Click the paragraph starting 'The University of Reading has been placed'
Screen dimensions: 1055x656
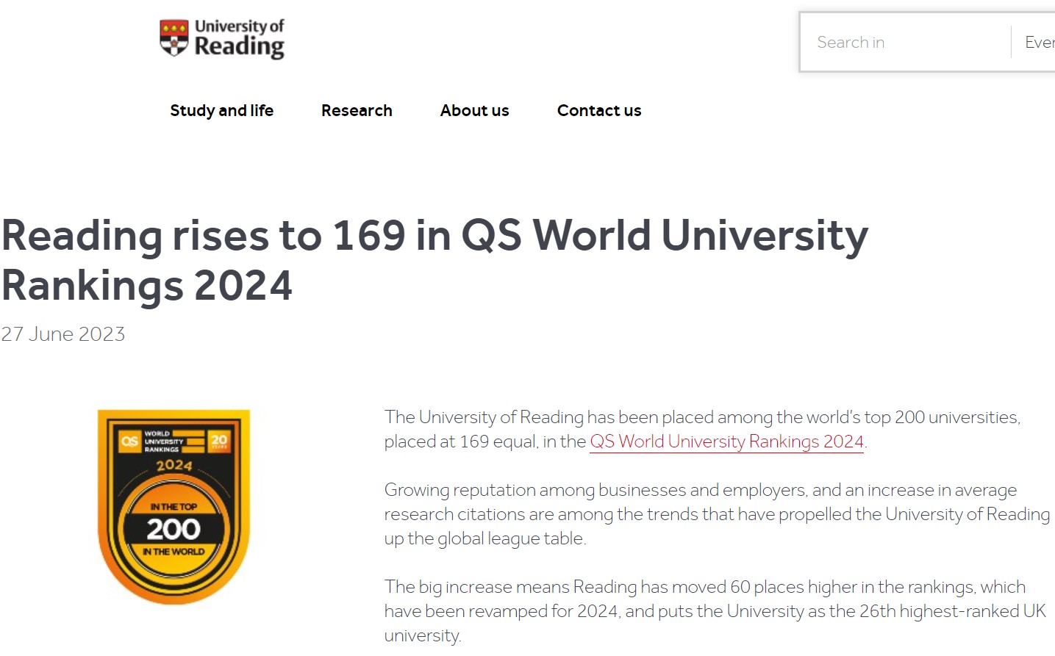click(x=702, y=429)
